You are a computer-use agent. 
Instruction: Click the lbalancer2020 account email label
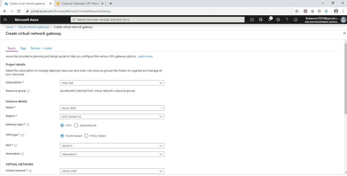322,18
